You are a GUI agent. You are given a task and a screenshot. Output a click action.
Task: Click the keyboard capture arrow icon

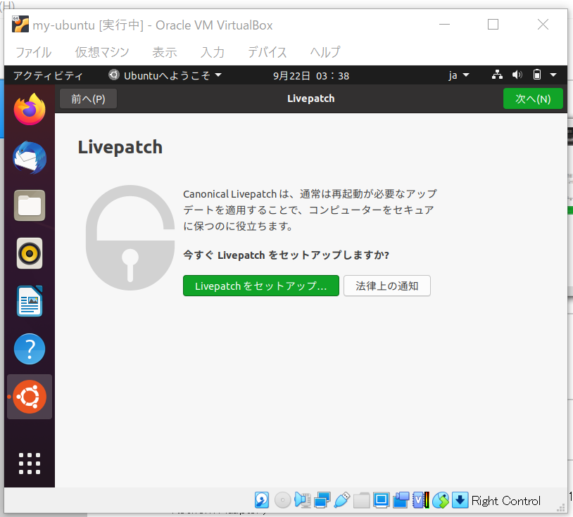(460, 500)
